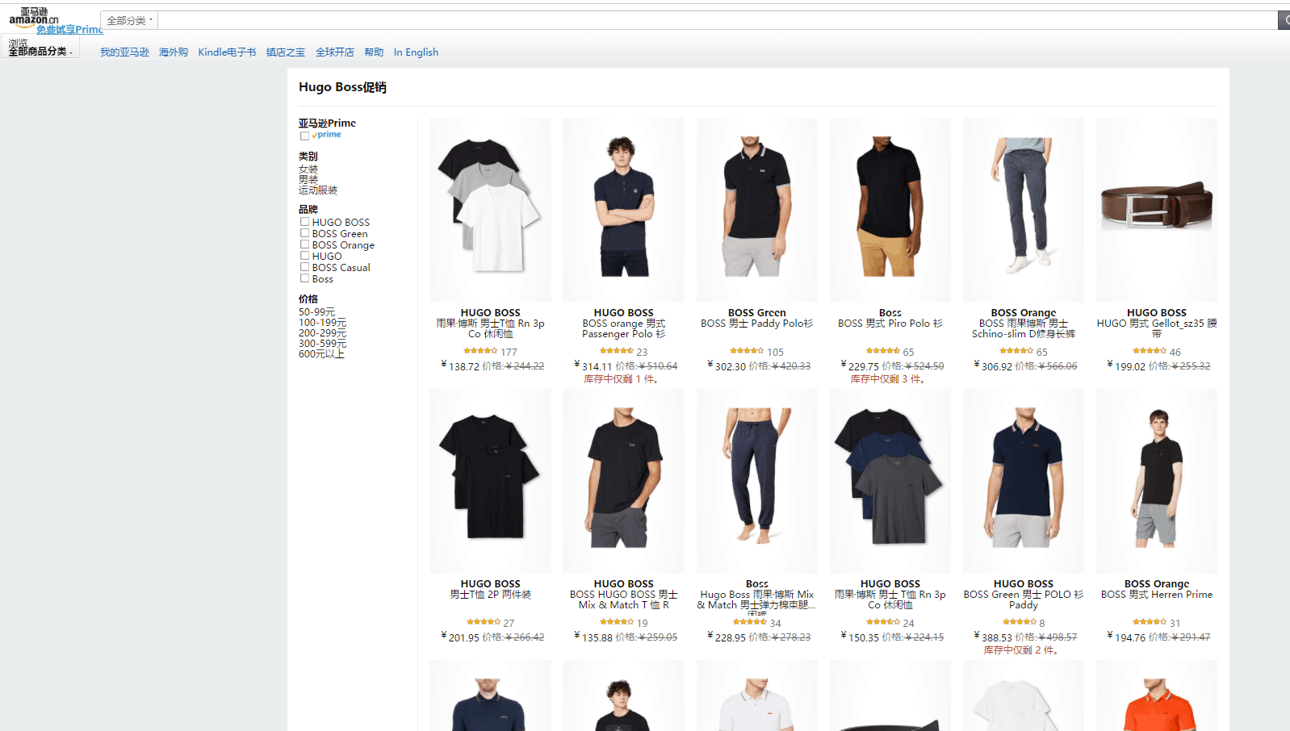This screenshot has width=1290, height=731.
Task: Open the BOSS 男士 Paddy Polo衫 title link
Action: [757, 324]
